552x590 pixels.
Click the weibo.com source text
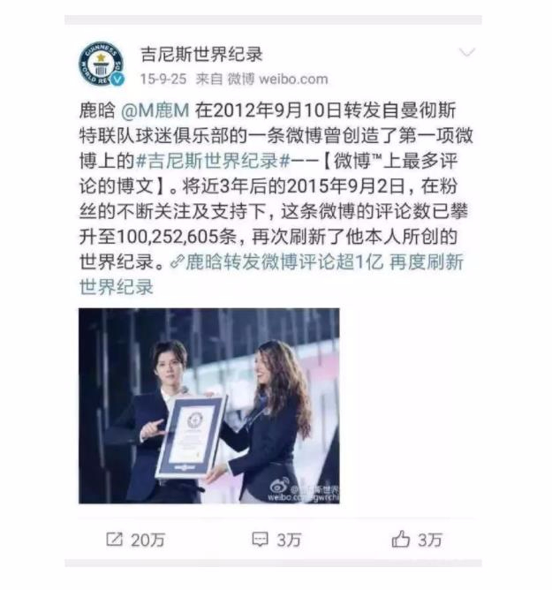[293, 79]
